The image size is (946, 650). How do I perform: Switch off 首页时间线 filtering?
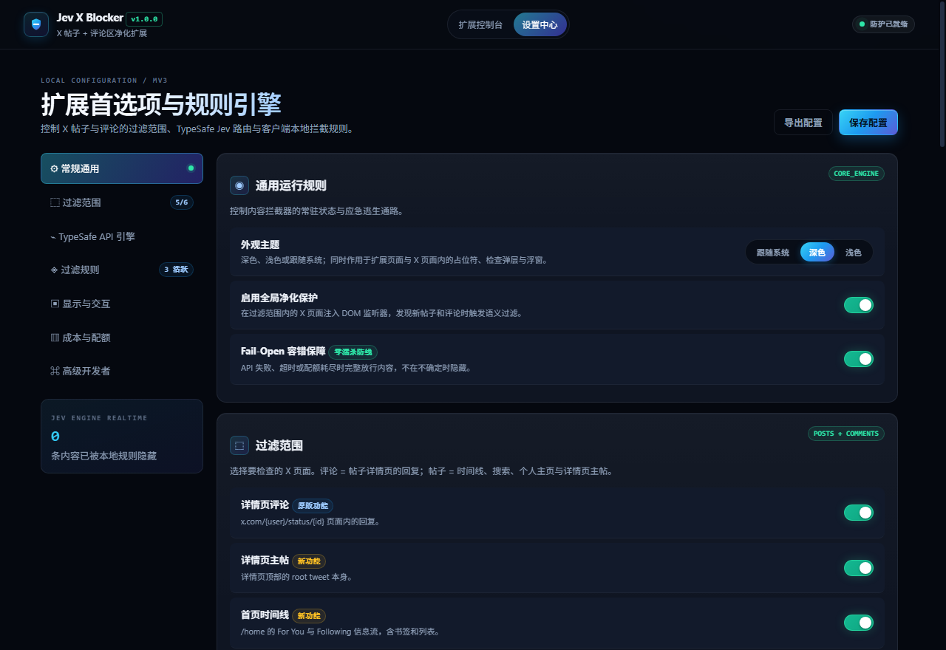click(x=859, y=623)
